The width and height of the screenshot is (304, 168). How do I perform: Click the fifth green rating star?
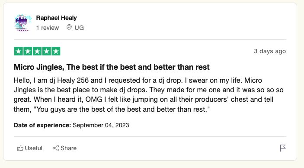(56, 51)
